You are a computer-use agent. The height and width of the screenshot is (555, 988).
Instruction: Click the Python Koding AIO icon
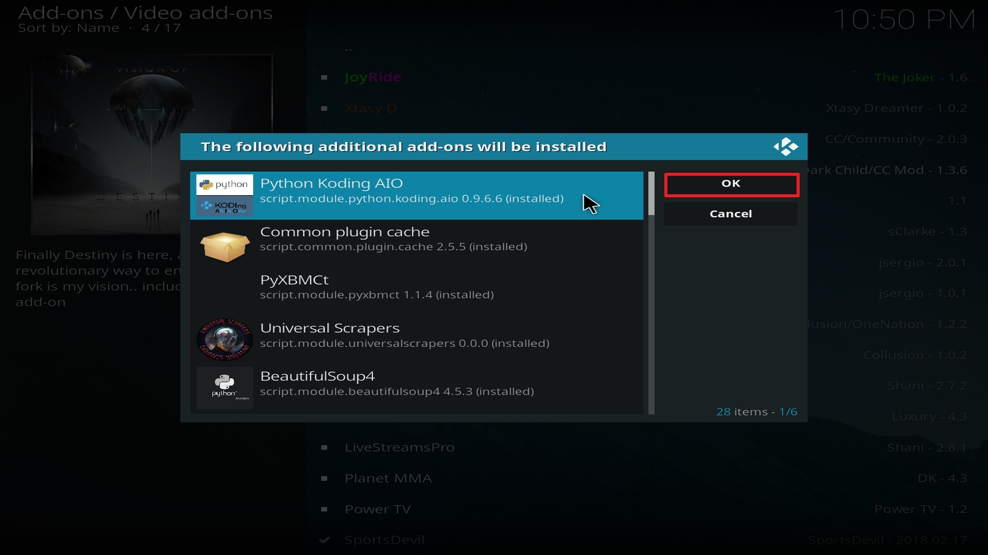(224, 195)
